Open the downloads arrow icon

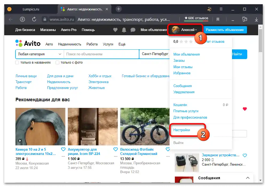(x=256, y=20)
